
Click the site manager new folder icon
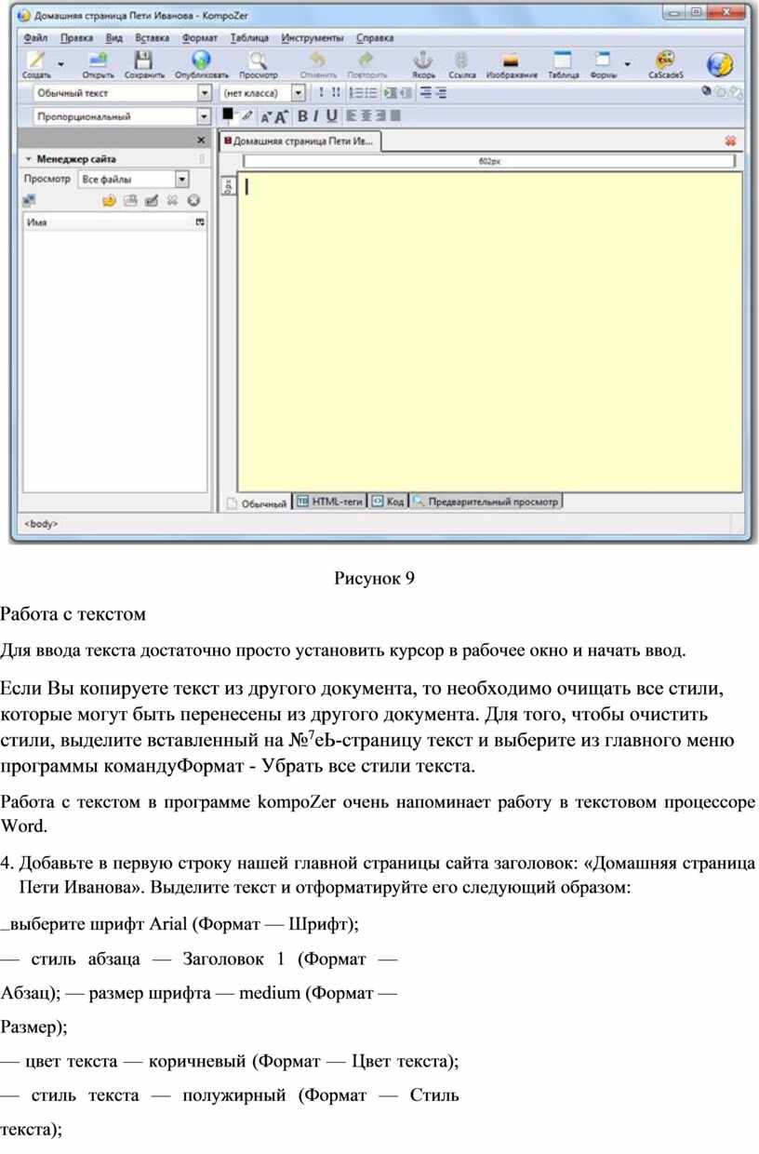click(130, 200)
